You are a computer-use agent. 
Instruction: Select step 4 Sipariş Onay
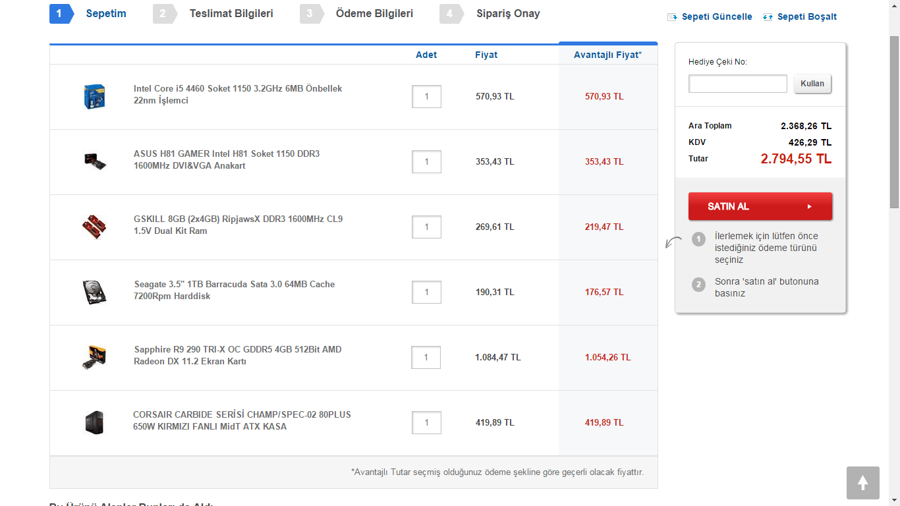point(507,14)
